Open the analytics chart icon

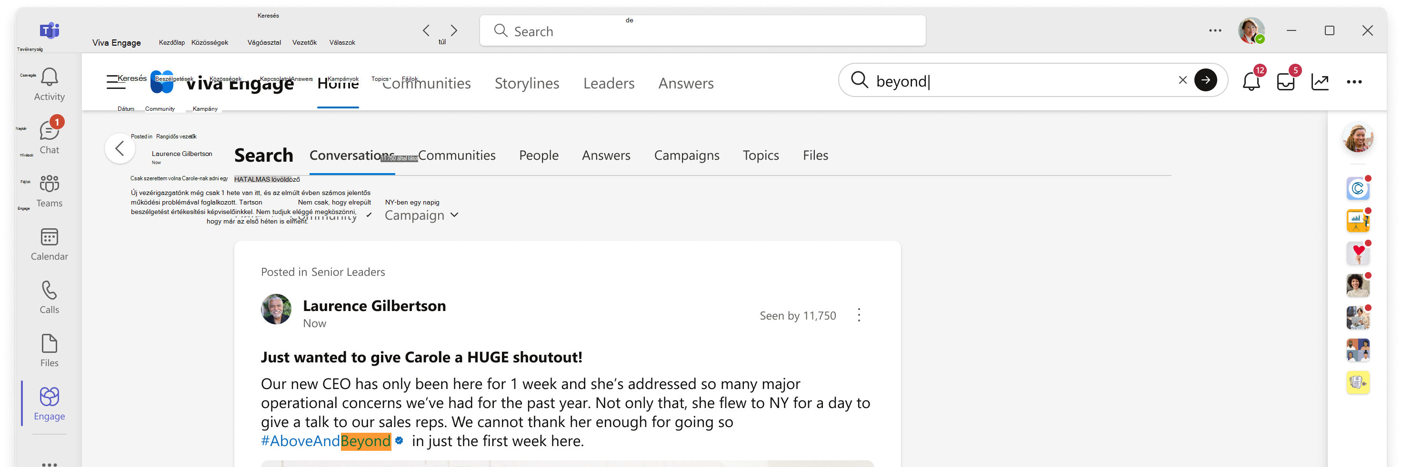pyautogui.click(x=1320, y=82)
